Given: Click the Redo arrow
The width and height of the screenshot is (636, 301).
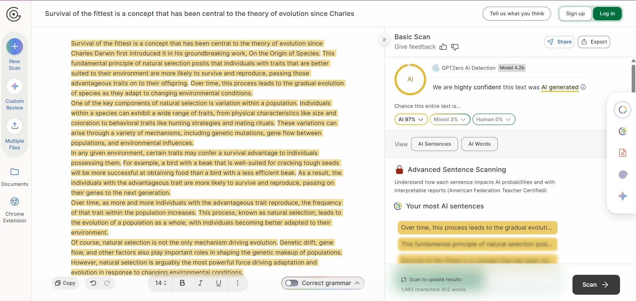Looking at the screenshot, I should (x=107, y=283).
